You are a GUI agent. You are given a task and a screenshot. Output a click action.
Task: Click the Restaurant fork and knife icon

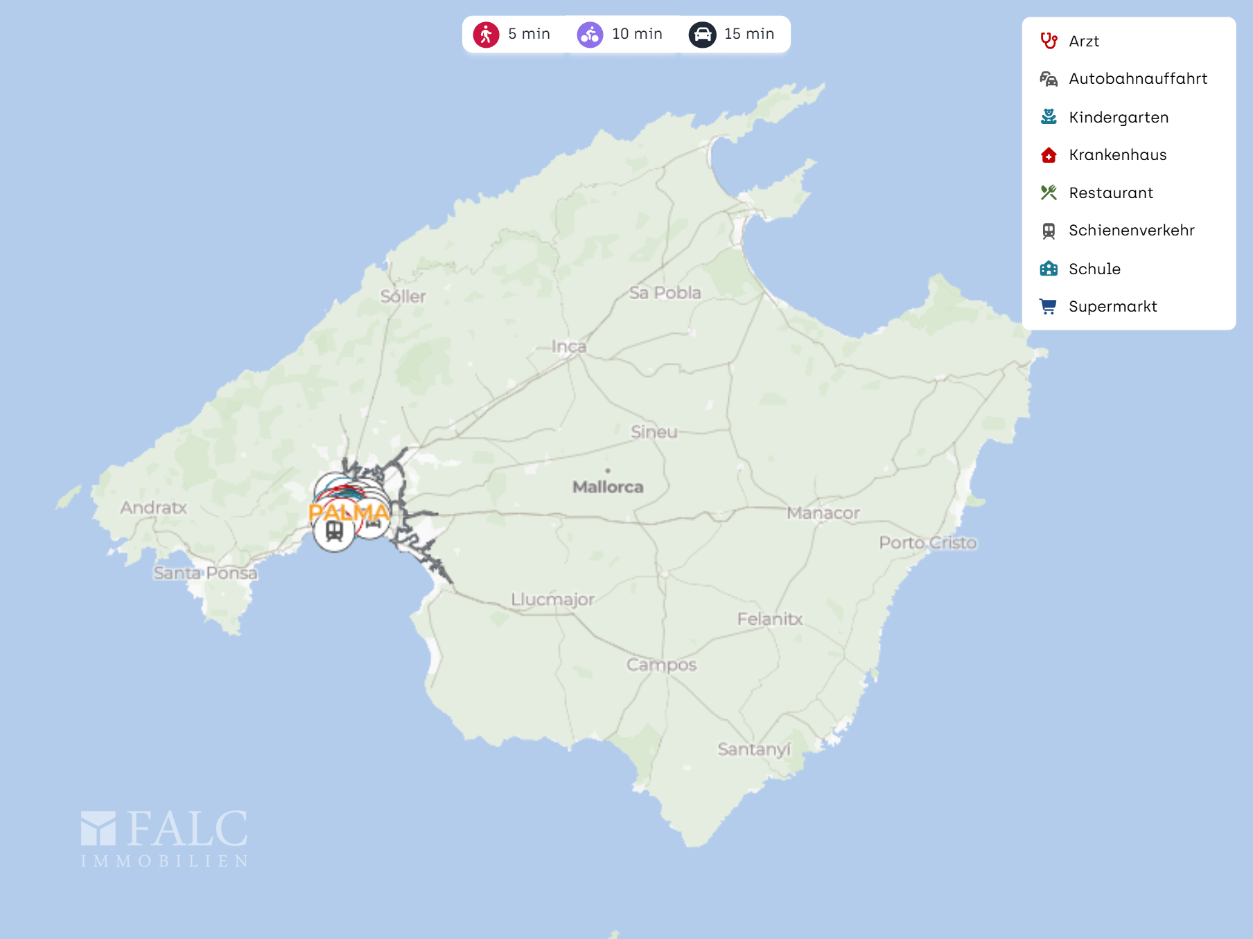coord(1049,193)
